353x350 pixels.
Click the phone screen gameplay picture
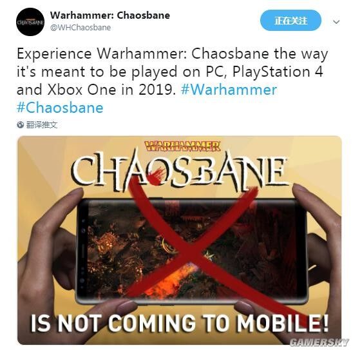(191, 250)
